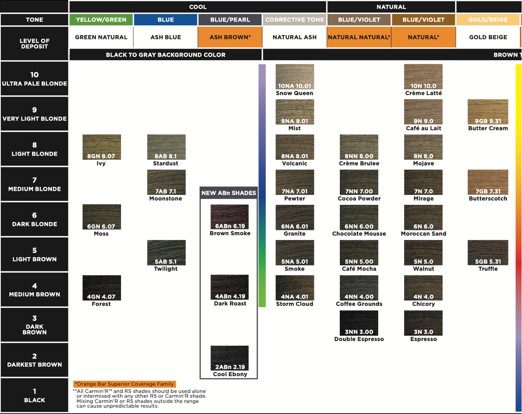
Task: Pick the 6ABn Brown Smoke swatch
Action: [x=230, y=217]
